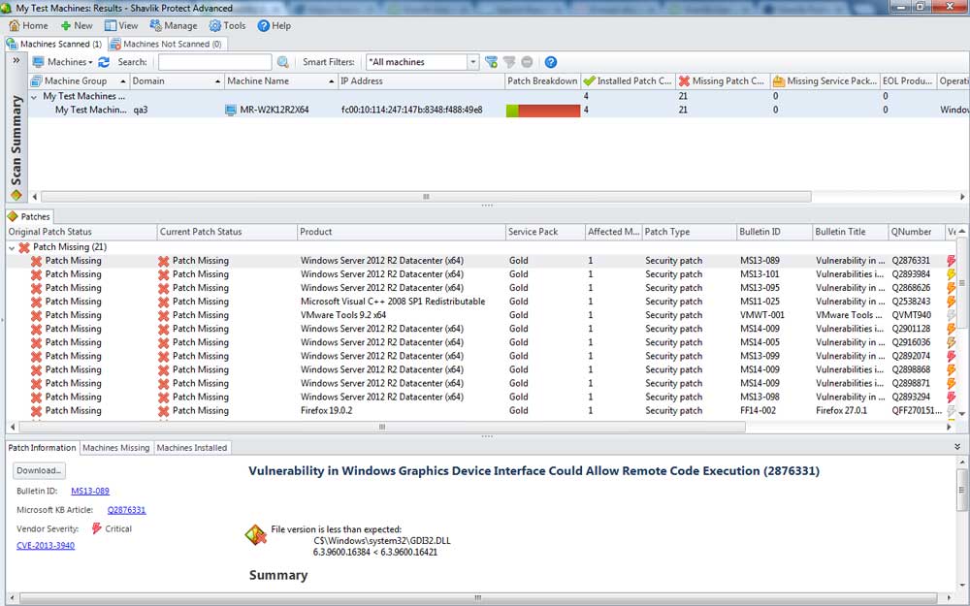Click the Critical severity icon under Vendor Severity
Screen dimensions: 970x606
coord(96,528)
